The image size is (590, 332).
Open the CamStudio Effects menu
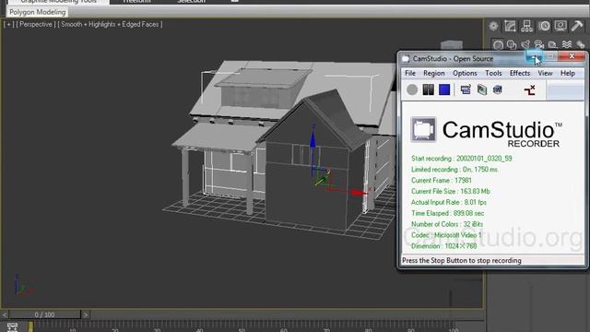click(x=520, y=73)
